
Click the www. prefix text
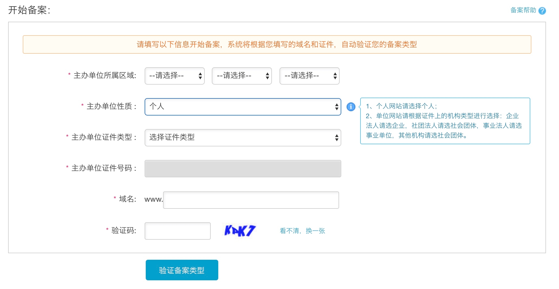click(154, 200)
